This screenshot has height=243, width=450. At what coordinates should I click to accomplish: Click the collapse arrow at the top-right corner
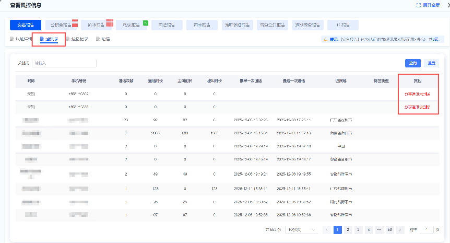(x=447, y=5)
